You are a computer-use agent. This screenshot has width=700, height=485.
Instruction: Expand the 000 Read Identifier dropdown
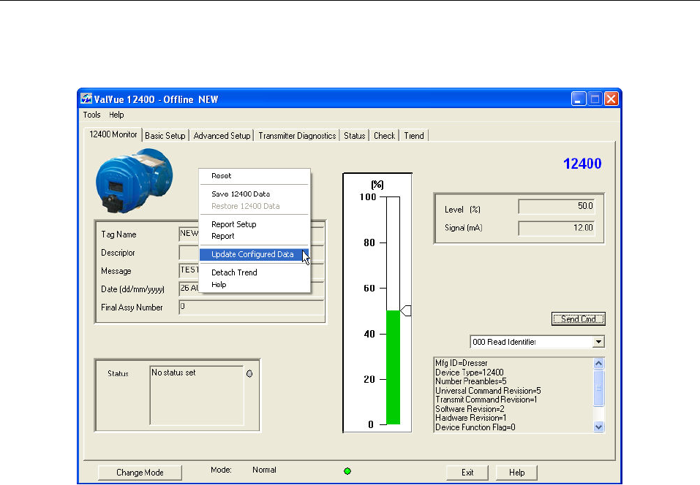pos(598,342)
